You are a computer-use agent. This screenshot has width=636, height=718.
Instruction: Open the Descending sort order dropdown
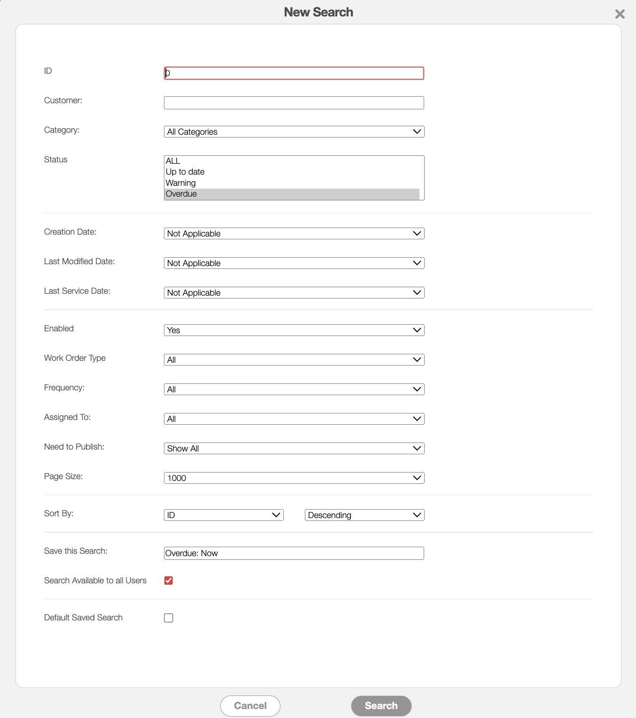click(365, 515)
